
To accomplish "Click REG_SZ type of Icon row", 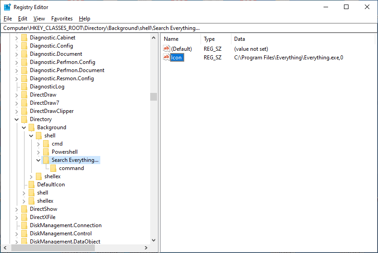I will 212,58.
